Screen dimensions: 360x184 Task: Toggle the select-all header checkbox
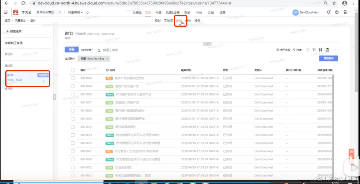click(x=73, y=70)
